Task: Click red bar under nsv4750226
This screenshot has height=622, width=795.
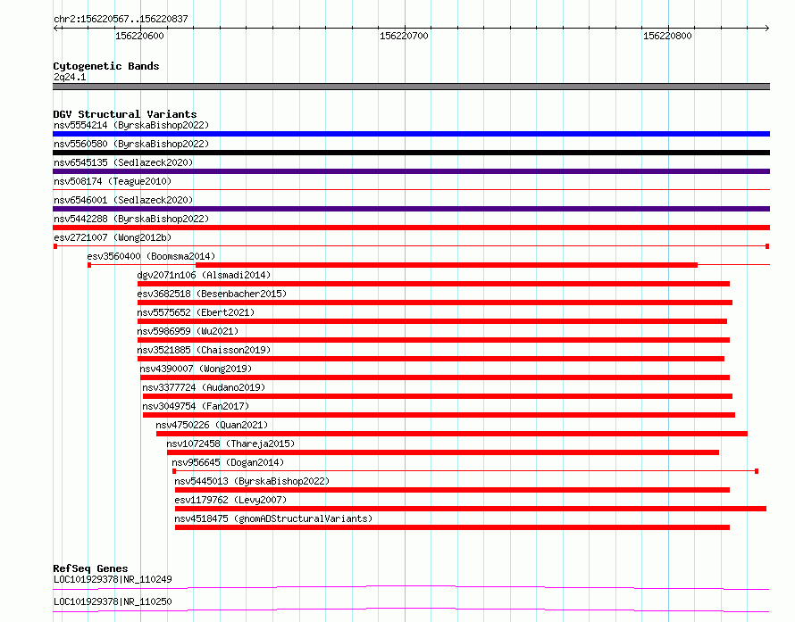Action: [x=452, y=434]
